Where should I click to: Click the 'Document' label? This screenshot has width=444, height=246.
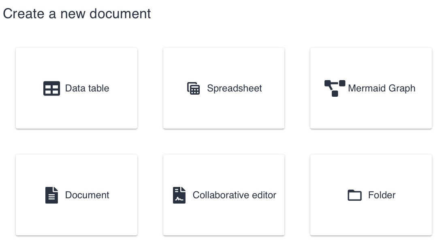pos(87,195)
